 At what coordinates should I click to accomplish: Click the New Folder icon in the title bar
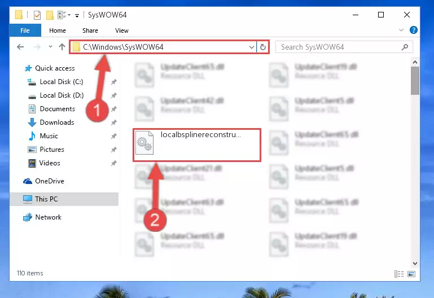[50, 15]
